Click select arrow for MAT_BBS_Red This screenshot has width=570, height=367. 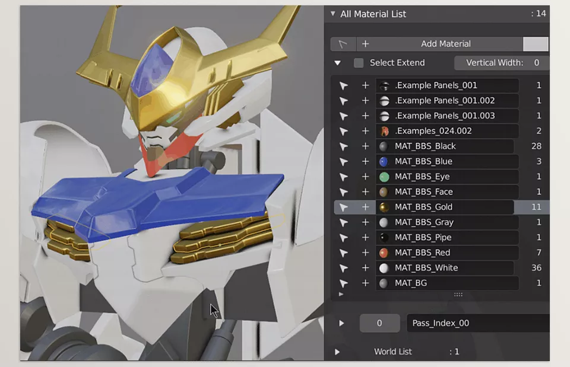pos(343,253)
